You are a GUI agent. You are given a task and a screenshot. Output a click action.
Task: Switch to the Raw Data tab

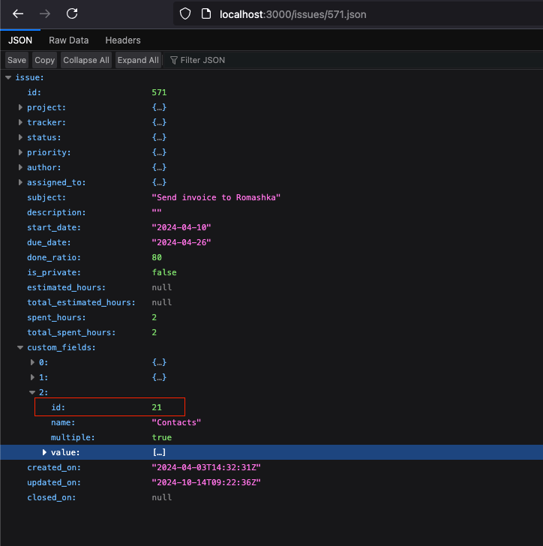(x=68, y=40)
